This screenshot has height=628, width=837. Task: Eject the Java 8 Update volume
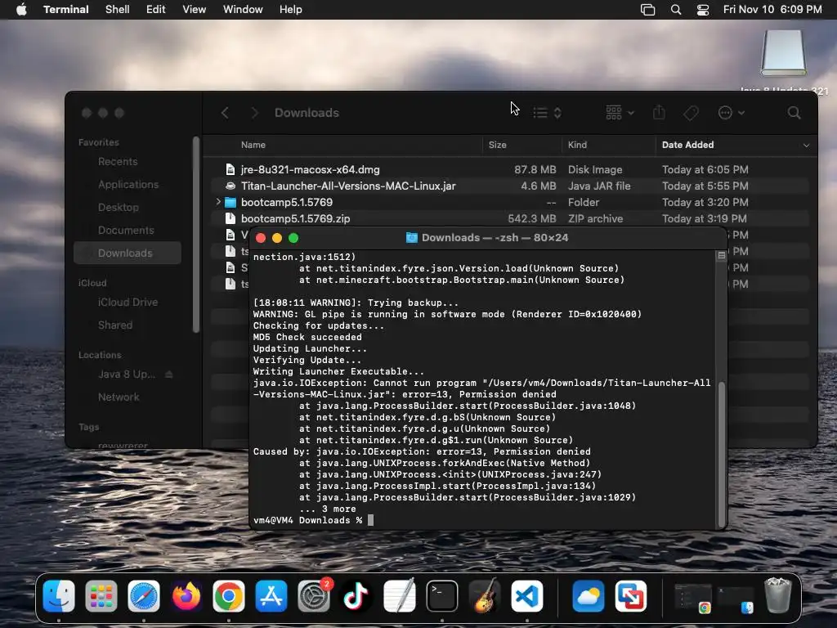(x=168, y=375)
